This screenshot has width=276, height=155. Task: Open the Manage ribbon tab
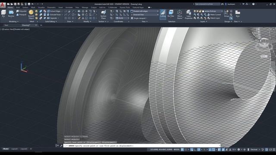tap(85, 8)
